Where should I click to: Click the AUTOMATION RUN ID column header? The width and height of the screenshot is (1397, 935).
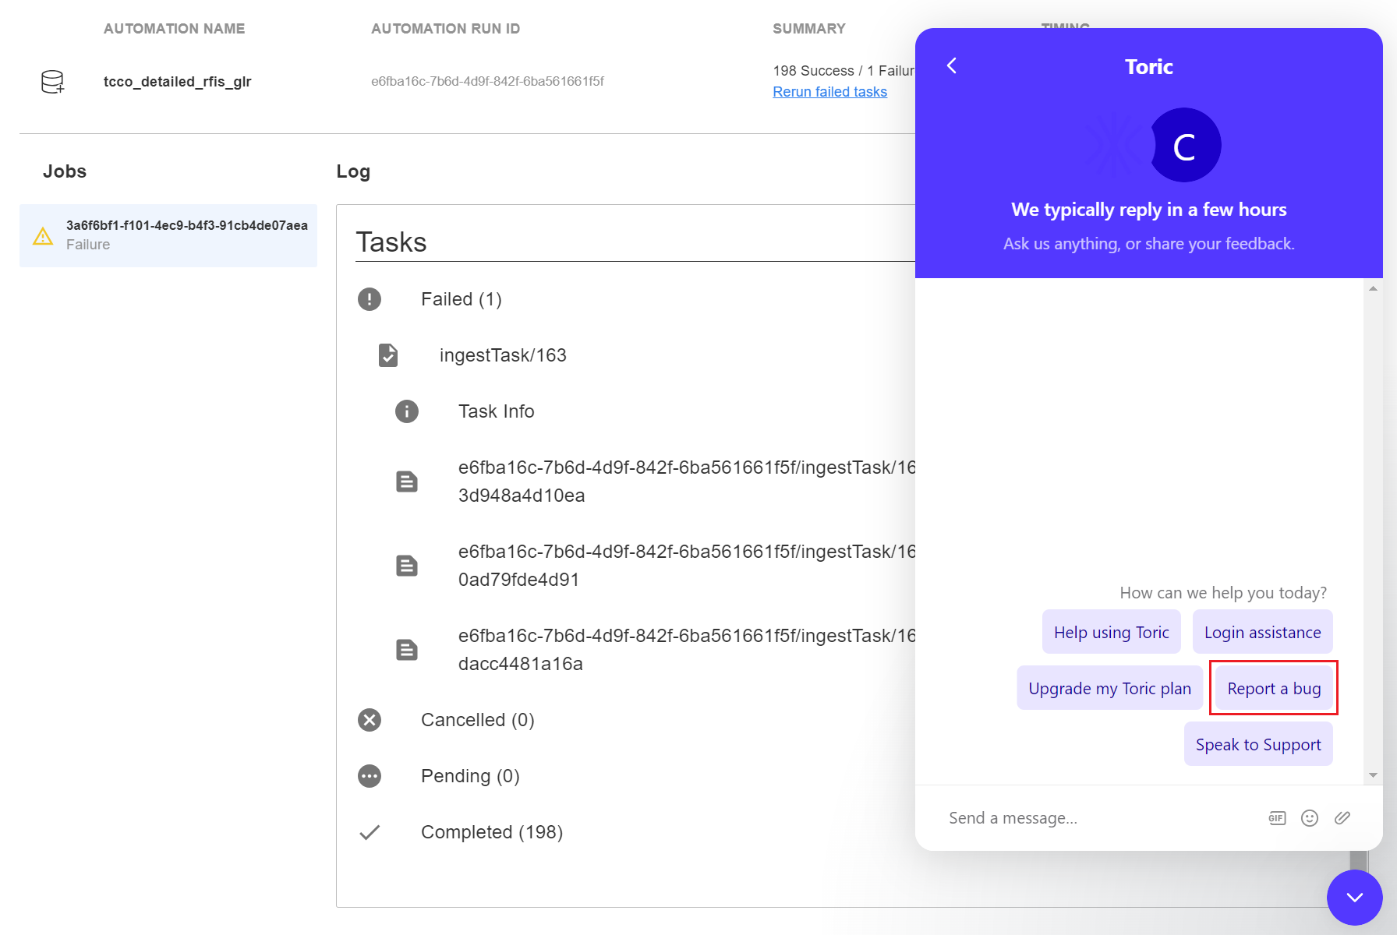tap(445, 29)
